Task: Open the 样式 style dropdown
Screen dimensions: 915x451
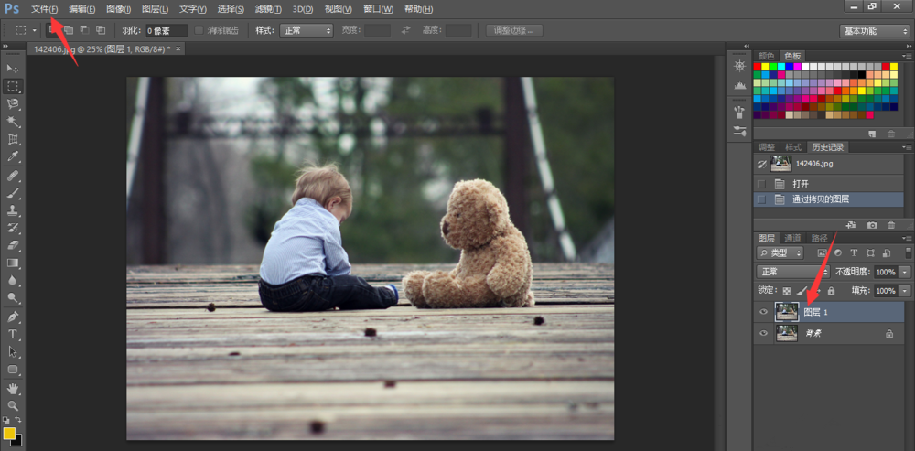Action: click(x=306, y=30)
